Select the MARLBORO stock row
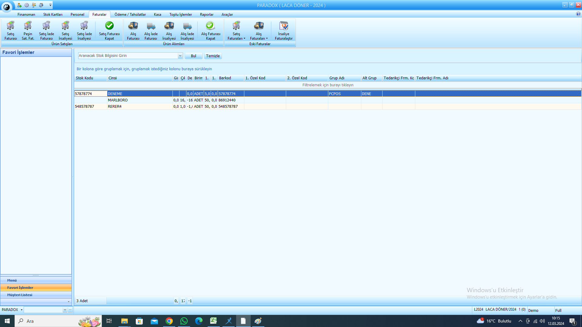 coord(328,100)
